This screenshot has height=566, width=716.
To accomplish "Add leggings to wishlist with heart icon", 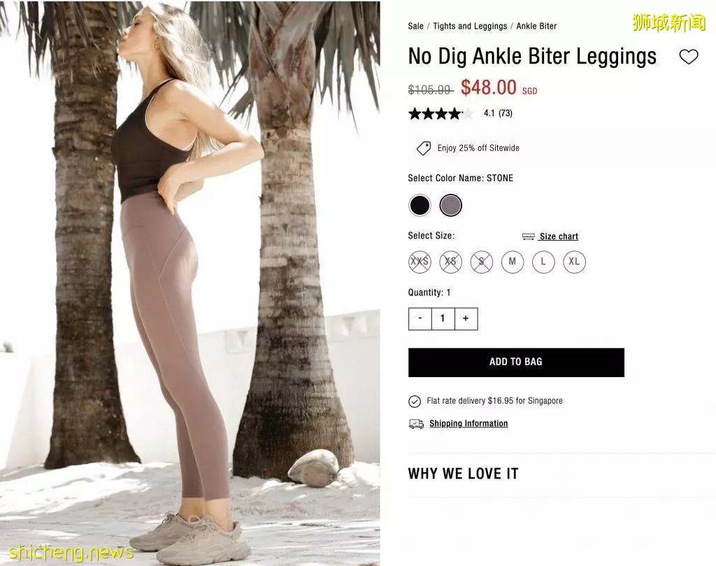I will point(689,57).
